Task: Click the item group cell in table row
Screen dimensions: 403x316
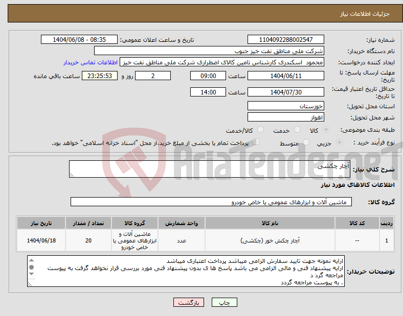Action: (135, 240)
